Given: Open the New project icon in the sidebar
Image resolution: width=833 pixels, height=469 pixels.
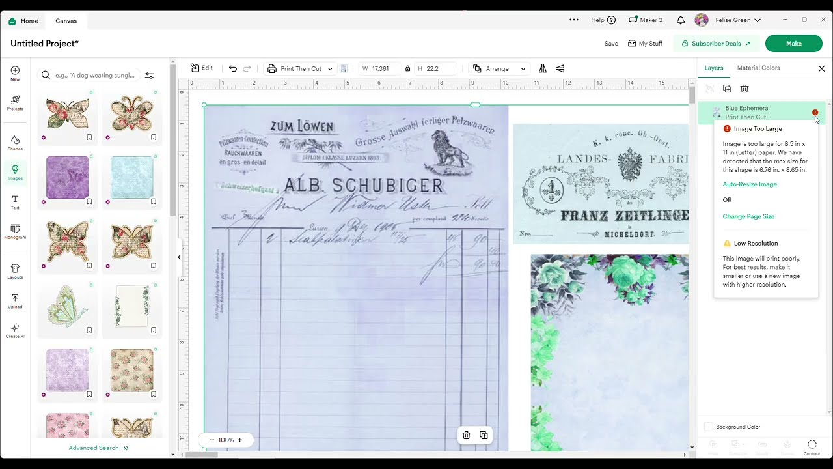Looking at the screenshot, I should coord(15,73).
